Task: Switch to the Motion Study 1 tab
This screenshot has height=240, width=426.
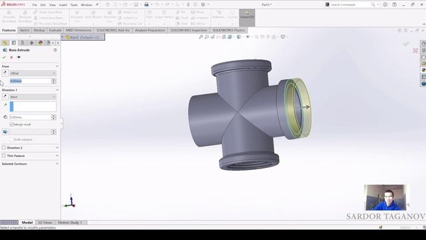Action: 70,223
